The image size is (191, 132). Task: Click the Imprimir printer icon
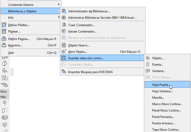(x=4, y=45)
